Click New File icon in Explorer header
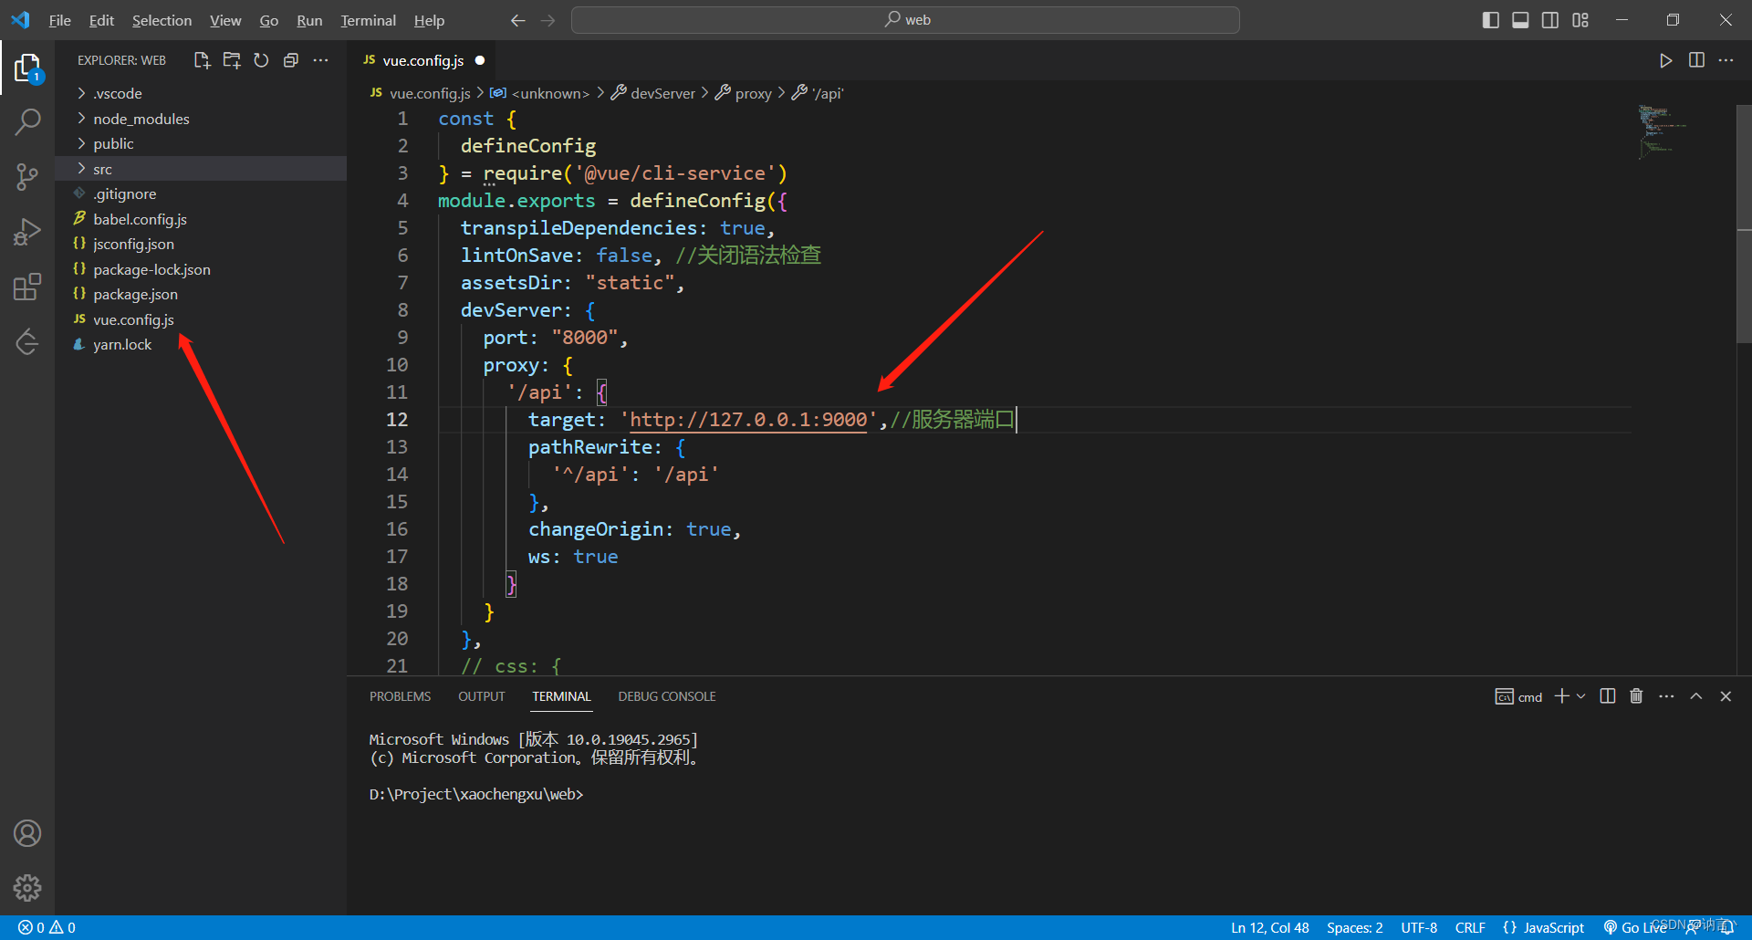The image size is (1752, 940). point(202,60)
